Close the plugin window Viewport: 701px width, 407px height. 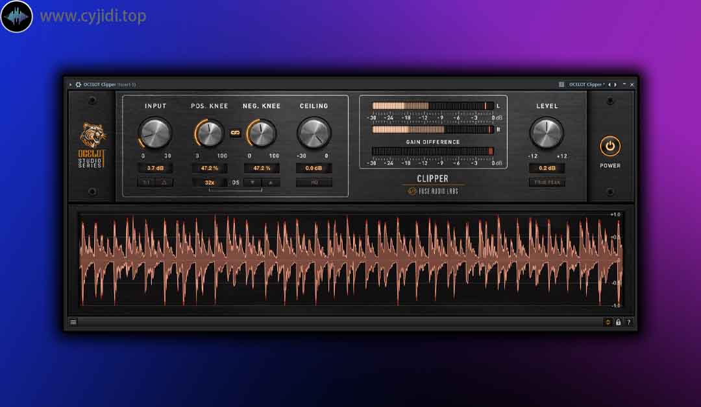632,84
